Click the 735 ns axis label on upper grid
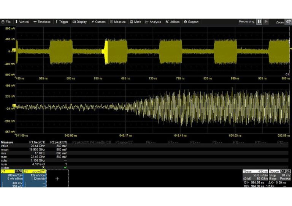 coord(153,79)
